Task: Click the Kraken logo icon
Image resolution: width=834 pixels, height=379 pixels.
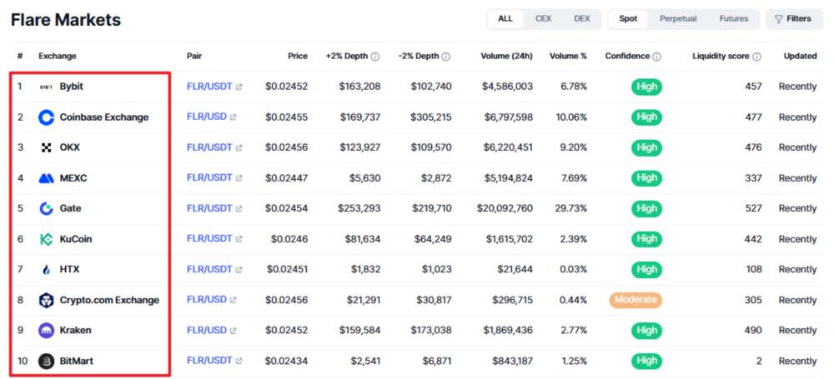Action: tap(46, 330)
